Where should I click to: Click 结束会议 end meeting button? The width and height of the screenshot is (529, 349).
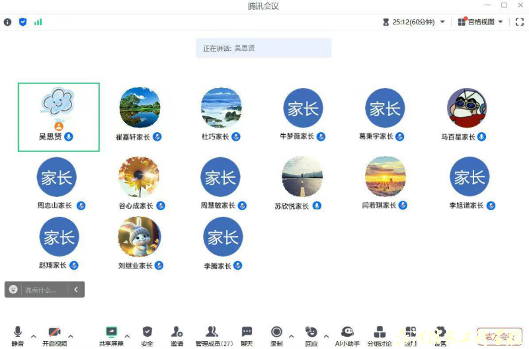(x=500, y=336)
